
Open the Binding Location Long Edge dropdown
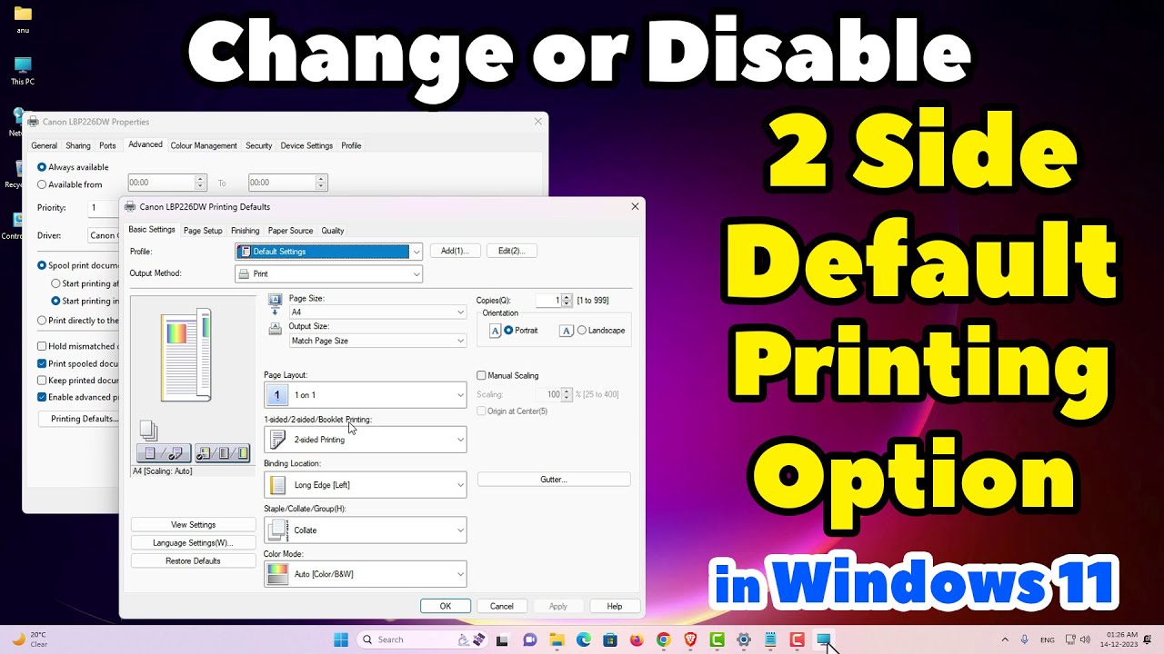(366, 485)
